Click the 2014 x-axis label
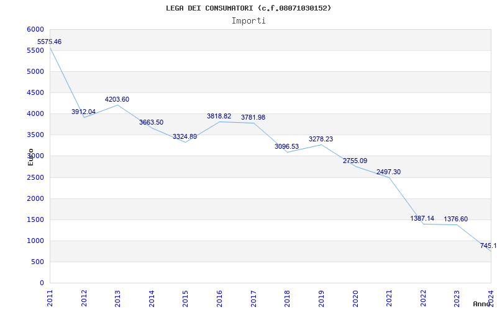497x310 pixels. click(152, 298)
